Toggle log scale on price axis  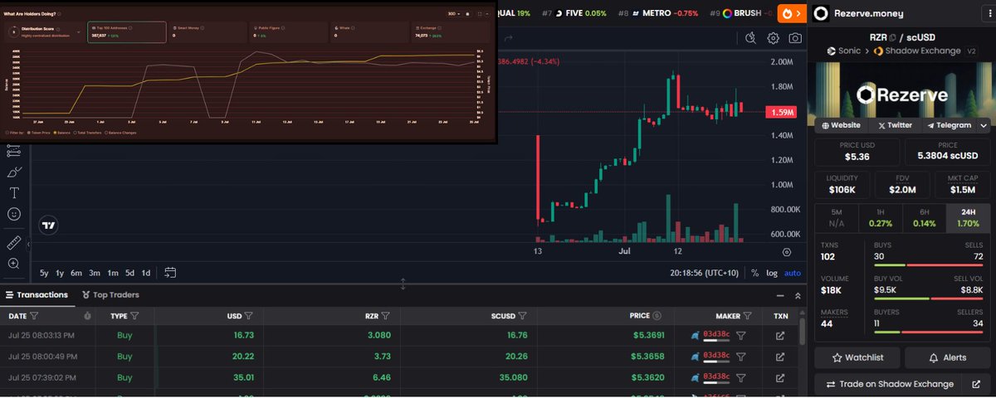click(x=772, y=273)
